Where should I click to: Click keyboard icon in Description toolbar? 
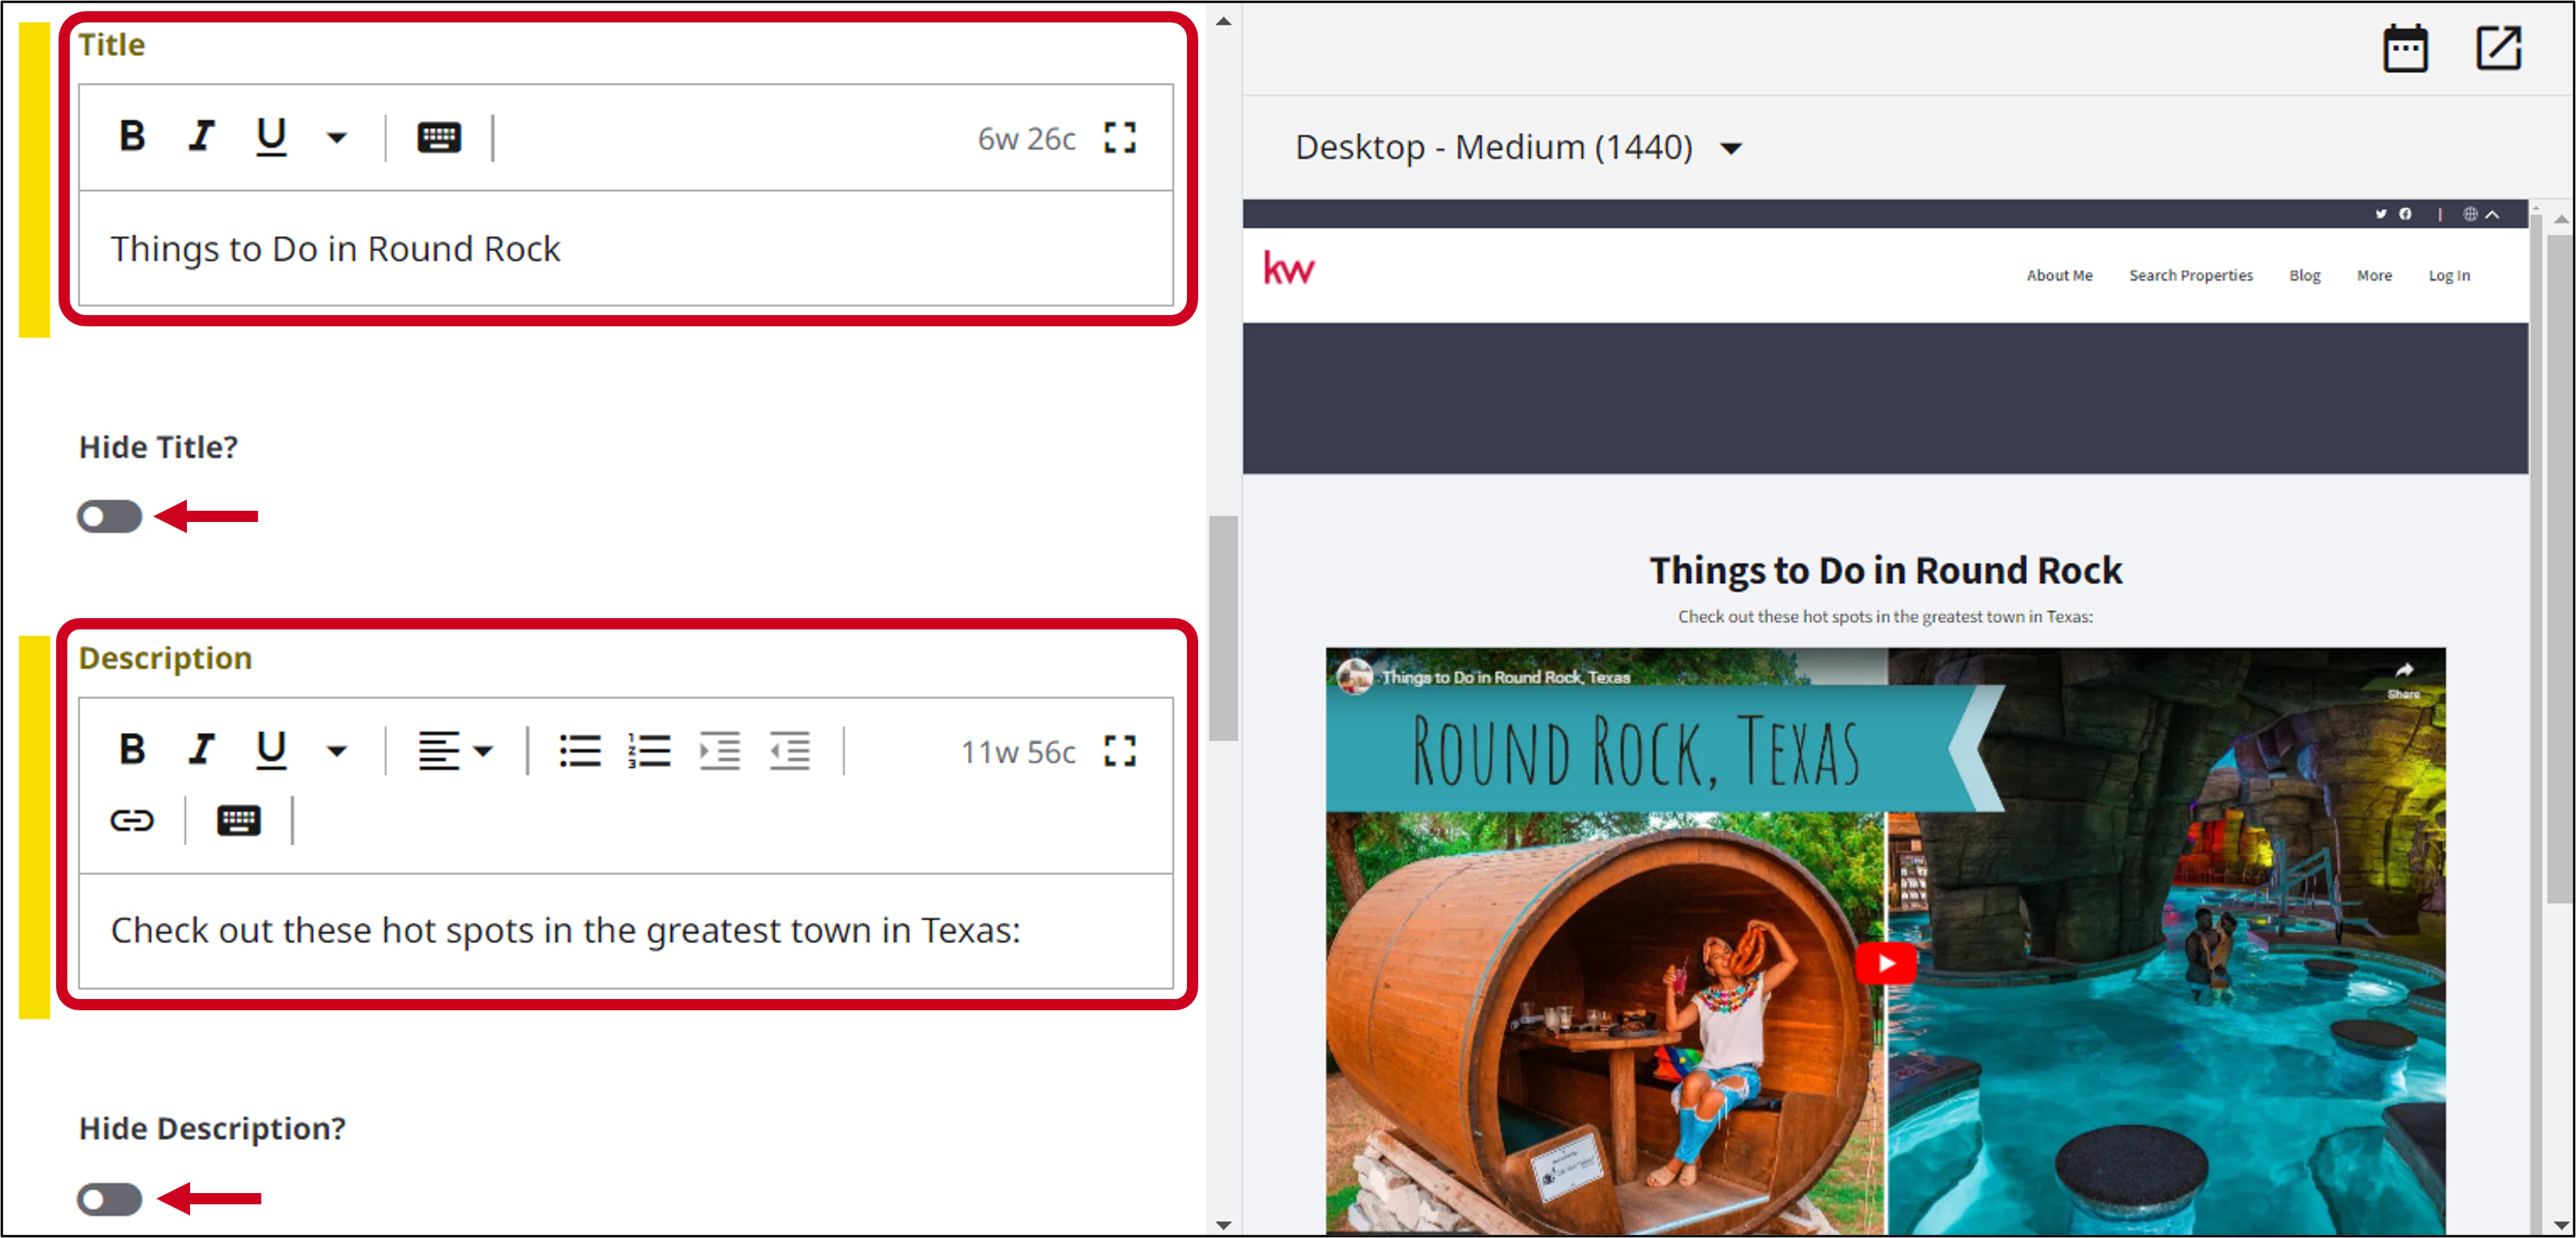(x=239, y=821)
